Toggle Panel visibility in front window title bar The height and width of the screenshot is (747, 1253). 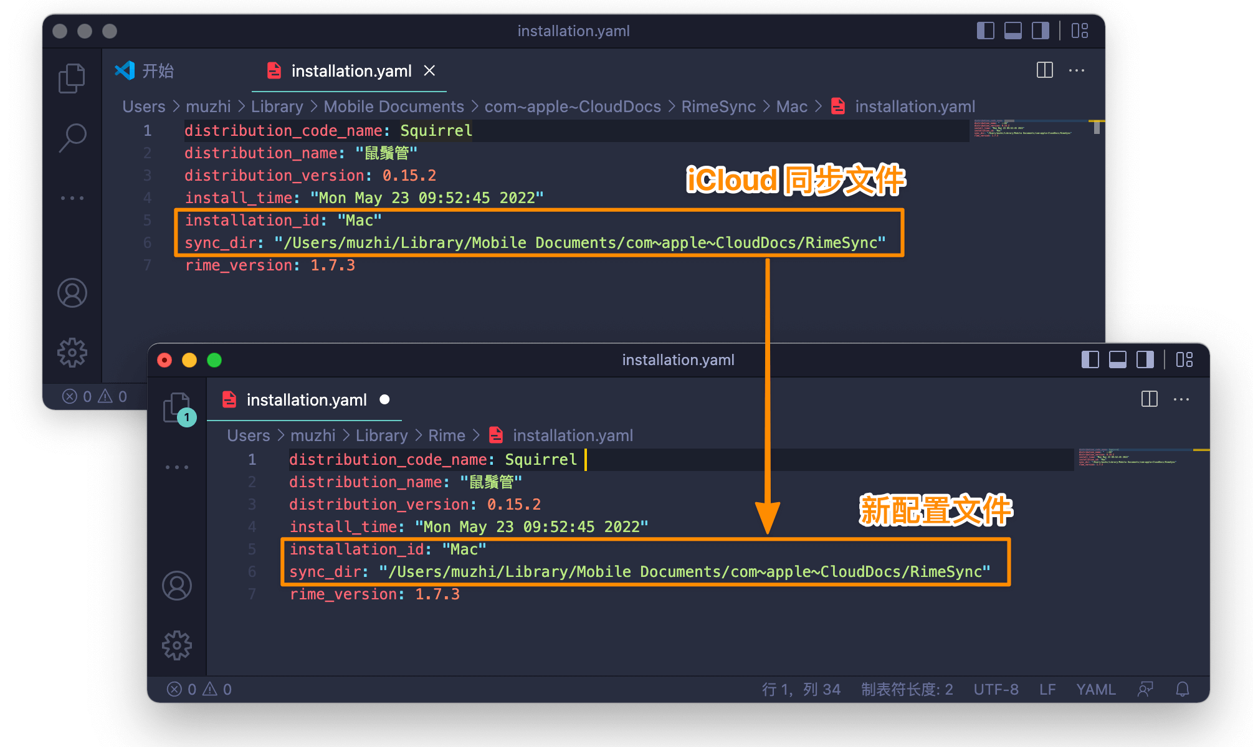[1117, 359]
